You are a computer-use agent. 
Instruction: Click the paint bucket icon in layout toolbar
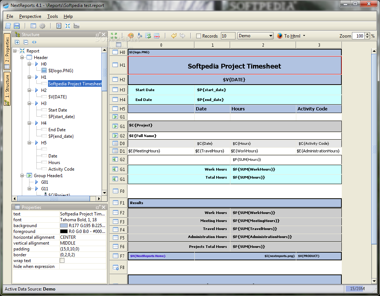tap(139, 36)
